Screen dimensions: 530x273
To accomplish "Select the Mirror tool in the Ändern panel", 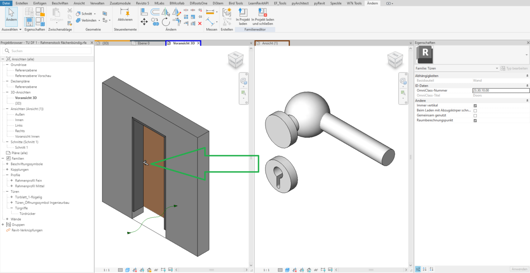I will coord(166,14).
